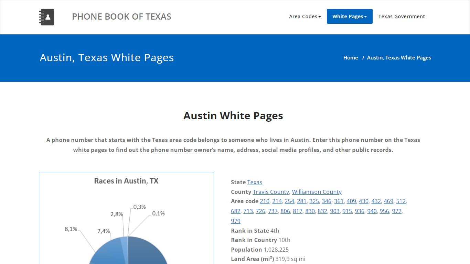Screen dimensions: 470x264
Task: Open the Texas state link
Action: point(255,182)
